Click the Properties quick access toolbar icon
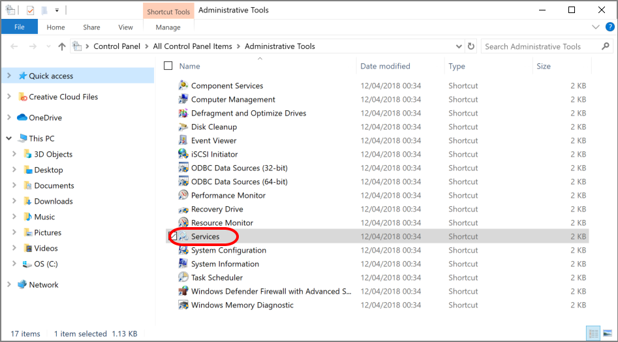 coord(31,10)
